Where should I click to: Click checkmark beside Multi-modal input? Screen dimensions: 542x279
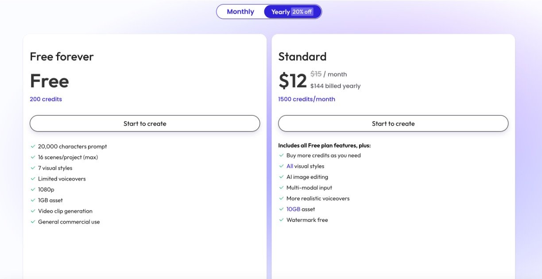281,188
